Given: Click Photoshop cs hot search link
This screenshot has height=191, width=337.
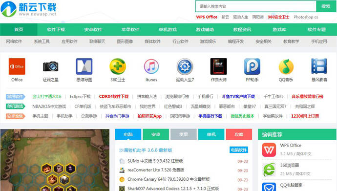Looking at the screenshot, I should pyautogui.click(x=306, y=17).
